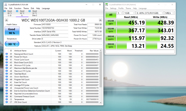Open Edit menu in CrystalDiskInfo
This screenshot has height=111, width=186.
click(11, 8)
